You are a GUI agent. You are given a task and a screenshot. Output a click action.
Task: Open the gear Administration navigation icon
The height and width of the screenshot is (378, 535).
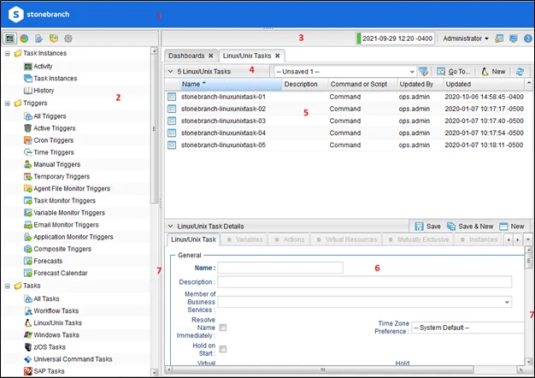68,38
